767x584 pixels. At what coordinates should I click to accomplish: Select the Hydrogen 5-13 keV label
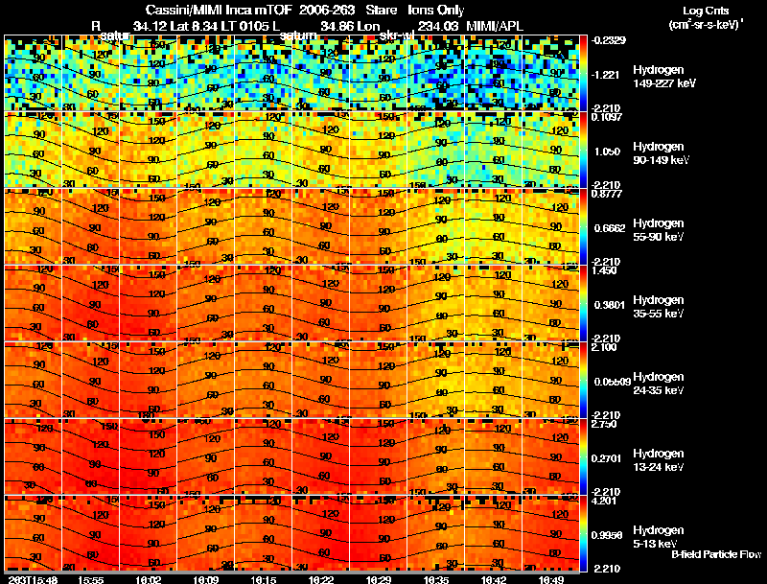[x=658, y=537]
